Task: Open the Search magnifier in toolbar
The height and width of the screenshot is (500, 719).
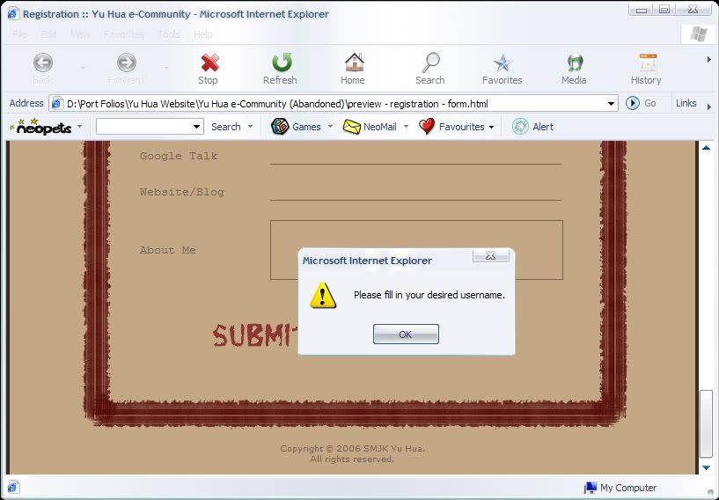Action: click(430, 62)
